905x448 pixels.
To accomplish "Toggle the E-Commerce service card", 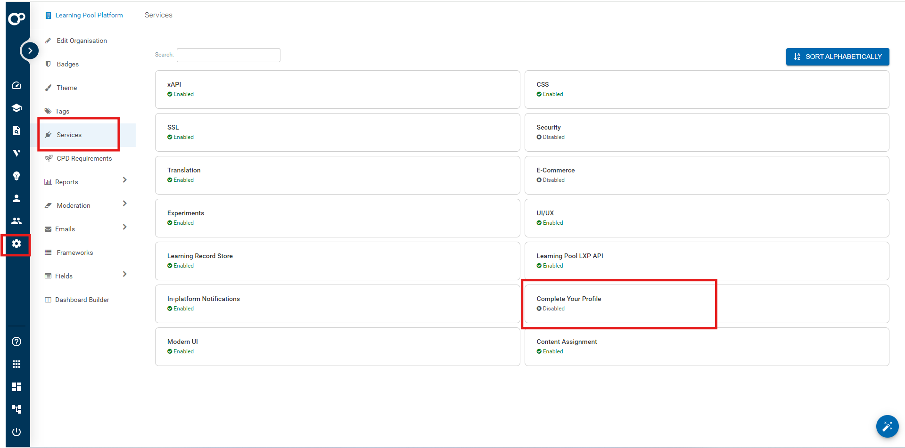I will [x=706, y=175].
